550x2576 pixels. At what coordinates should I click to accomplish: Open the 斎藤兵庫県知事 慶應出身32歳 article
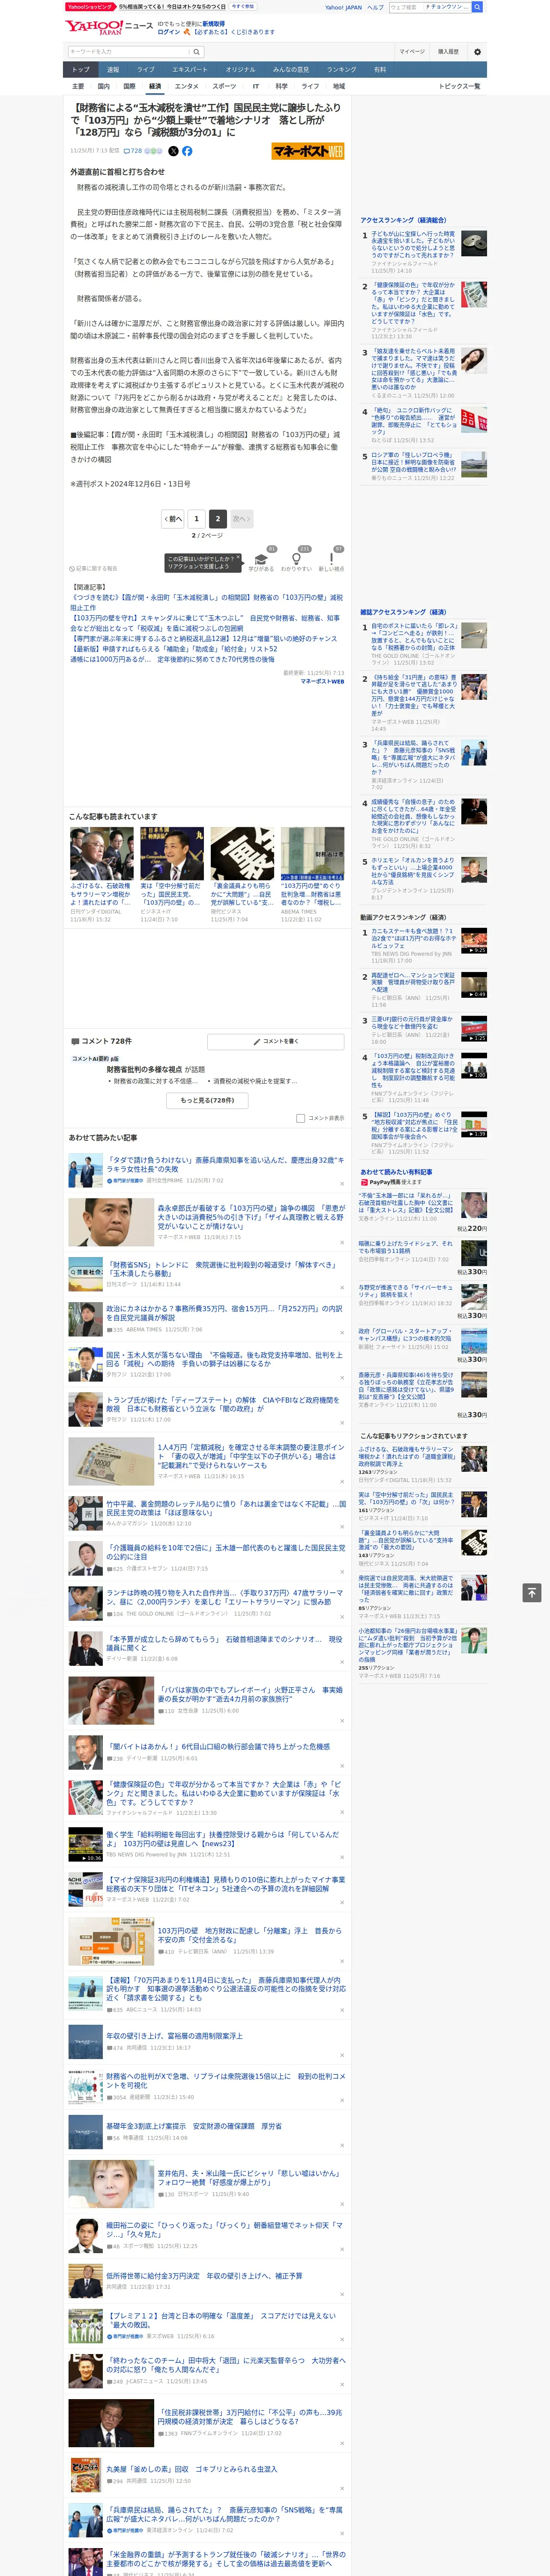click(x=226, y=1165)
